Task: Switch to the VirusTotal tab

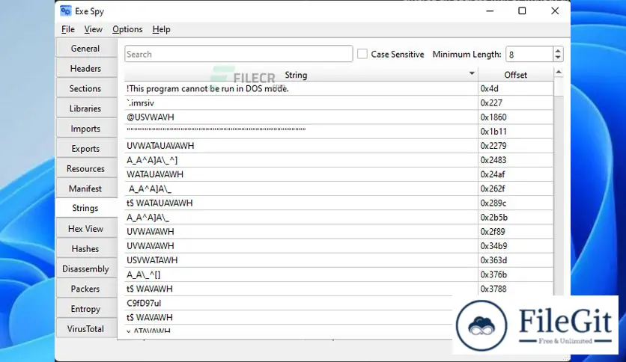Action: (x=85, y=329)
